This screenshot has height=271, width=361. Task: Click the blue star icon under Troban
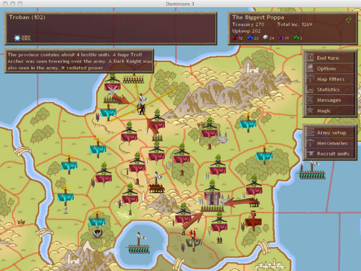[x=17, y=38]
